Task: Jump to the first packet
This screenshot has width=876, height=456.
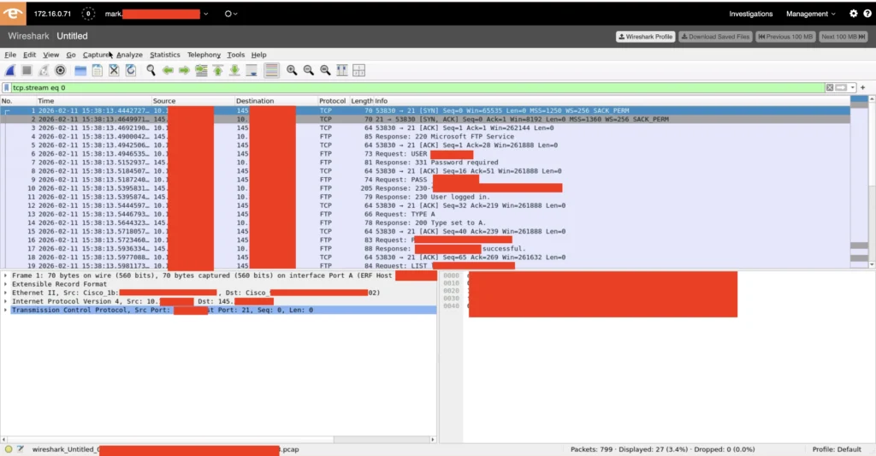Action: pyautogui.click(x=218, y=70)
